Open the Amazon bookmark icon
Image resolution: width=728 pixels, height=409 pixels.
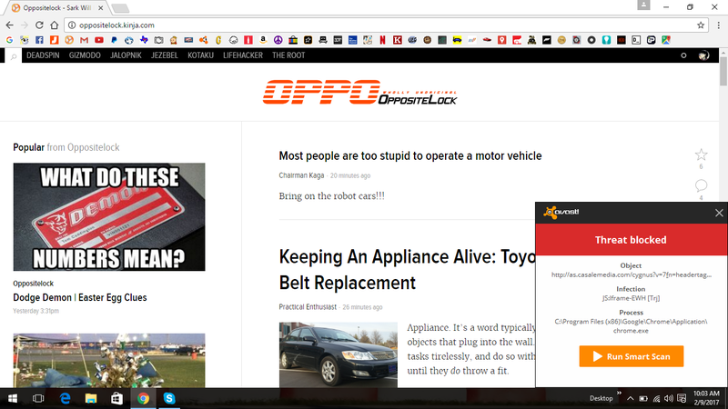point(263,40)
